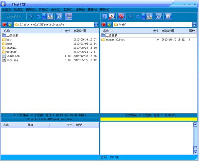Open the 帮助(H) menu

click(104, 10)
